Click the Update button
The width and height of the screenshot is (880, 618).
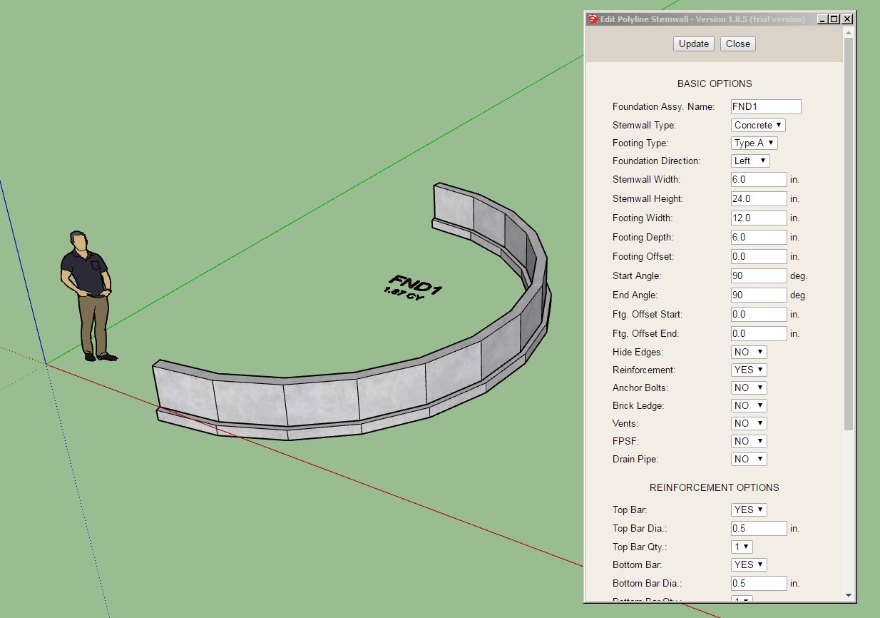coord(693,44)
